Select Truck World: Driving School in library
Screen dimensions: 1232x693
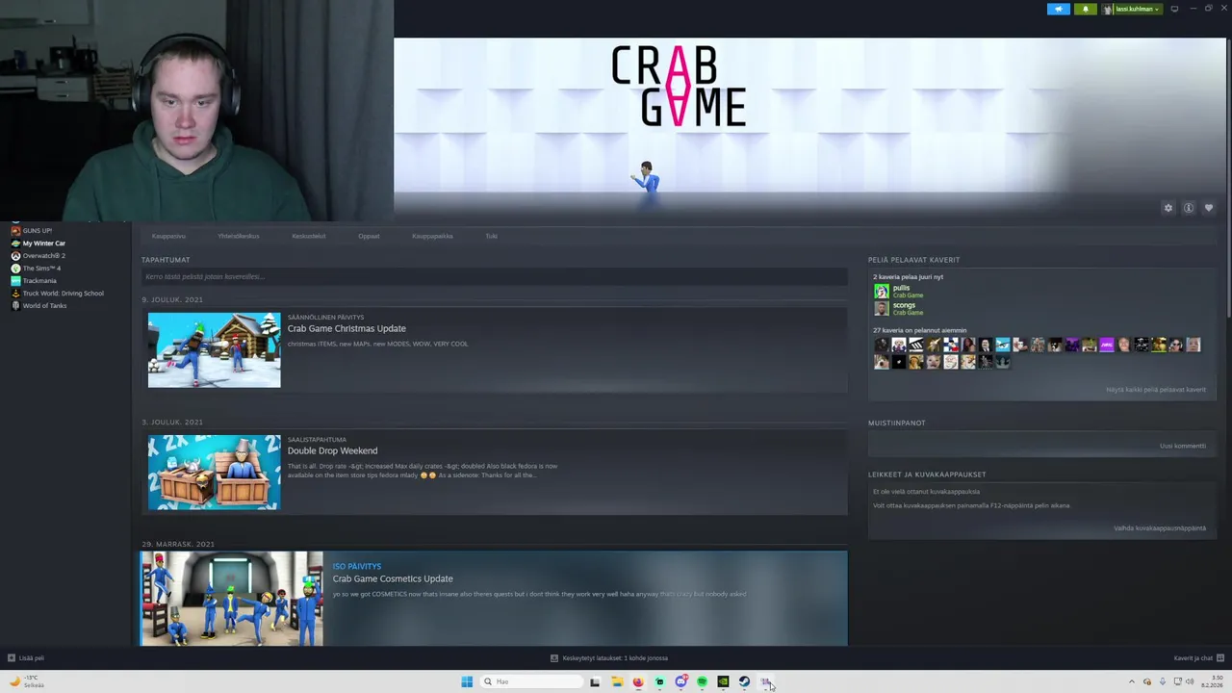pyautogui.click(x=63, y=294)
